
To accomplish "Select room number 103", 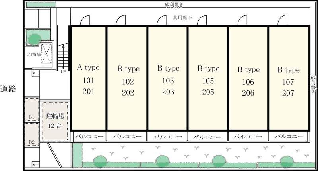I will pyautogui.click(x=168, y=81).
